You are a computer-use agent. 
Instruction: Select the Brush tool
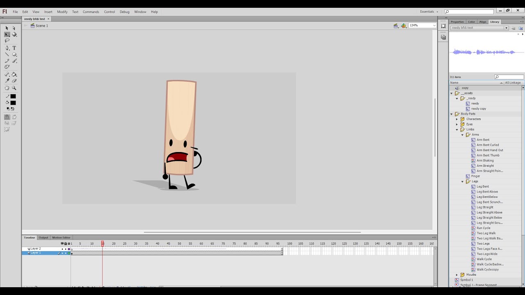click(14, 61)
